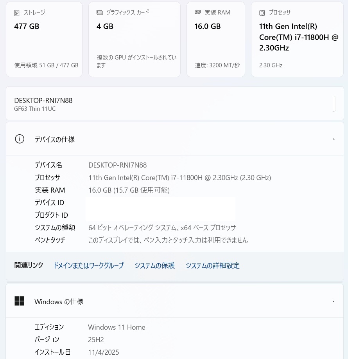Open the ドメインまたはワークグループ link
Image resolution: width=348 pixels, height=359 pixels.
click(88, 265)
